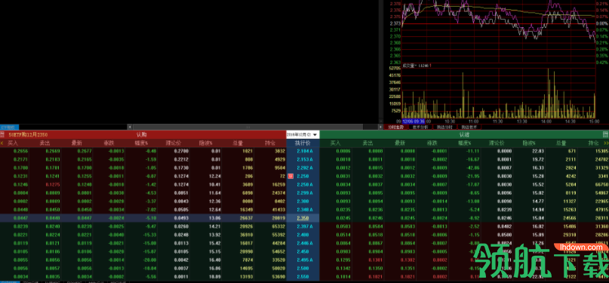Click the call open interest 16259
Screen dimensions: 609x283
(278, 184)
